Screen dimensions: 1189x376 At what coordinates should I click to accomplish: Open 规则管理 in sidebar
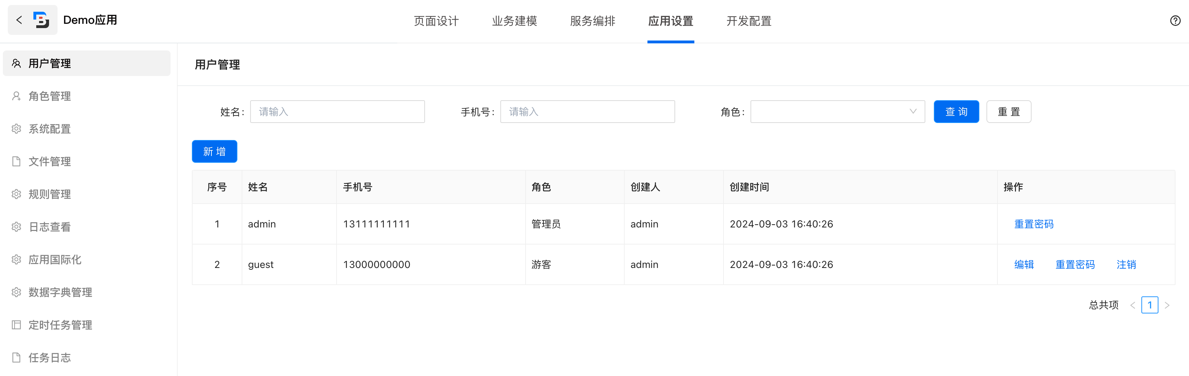87,194
